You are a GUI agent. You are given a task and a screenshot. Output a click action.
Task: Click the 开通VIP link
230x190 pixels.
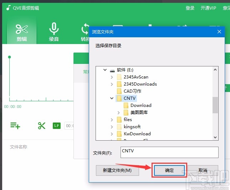click(x=208, y=8)
